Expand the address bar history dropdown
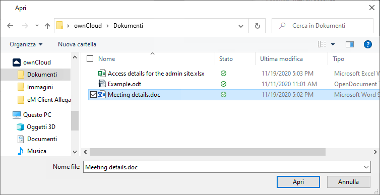The image size is (380, 195). (241, 26)
